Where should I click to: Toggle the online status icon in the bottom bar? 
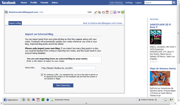click(171, 100)
